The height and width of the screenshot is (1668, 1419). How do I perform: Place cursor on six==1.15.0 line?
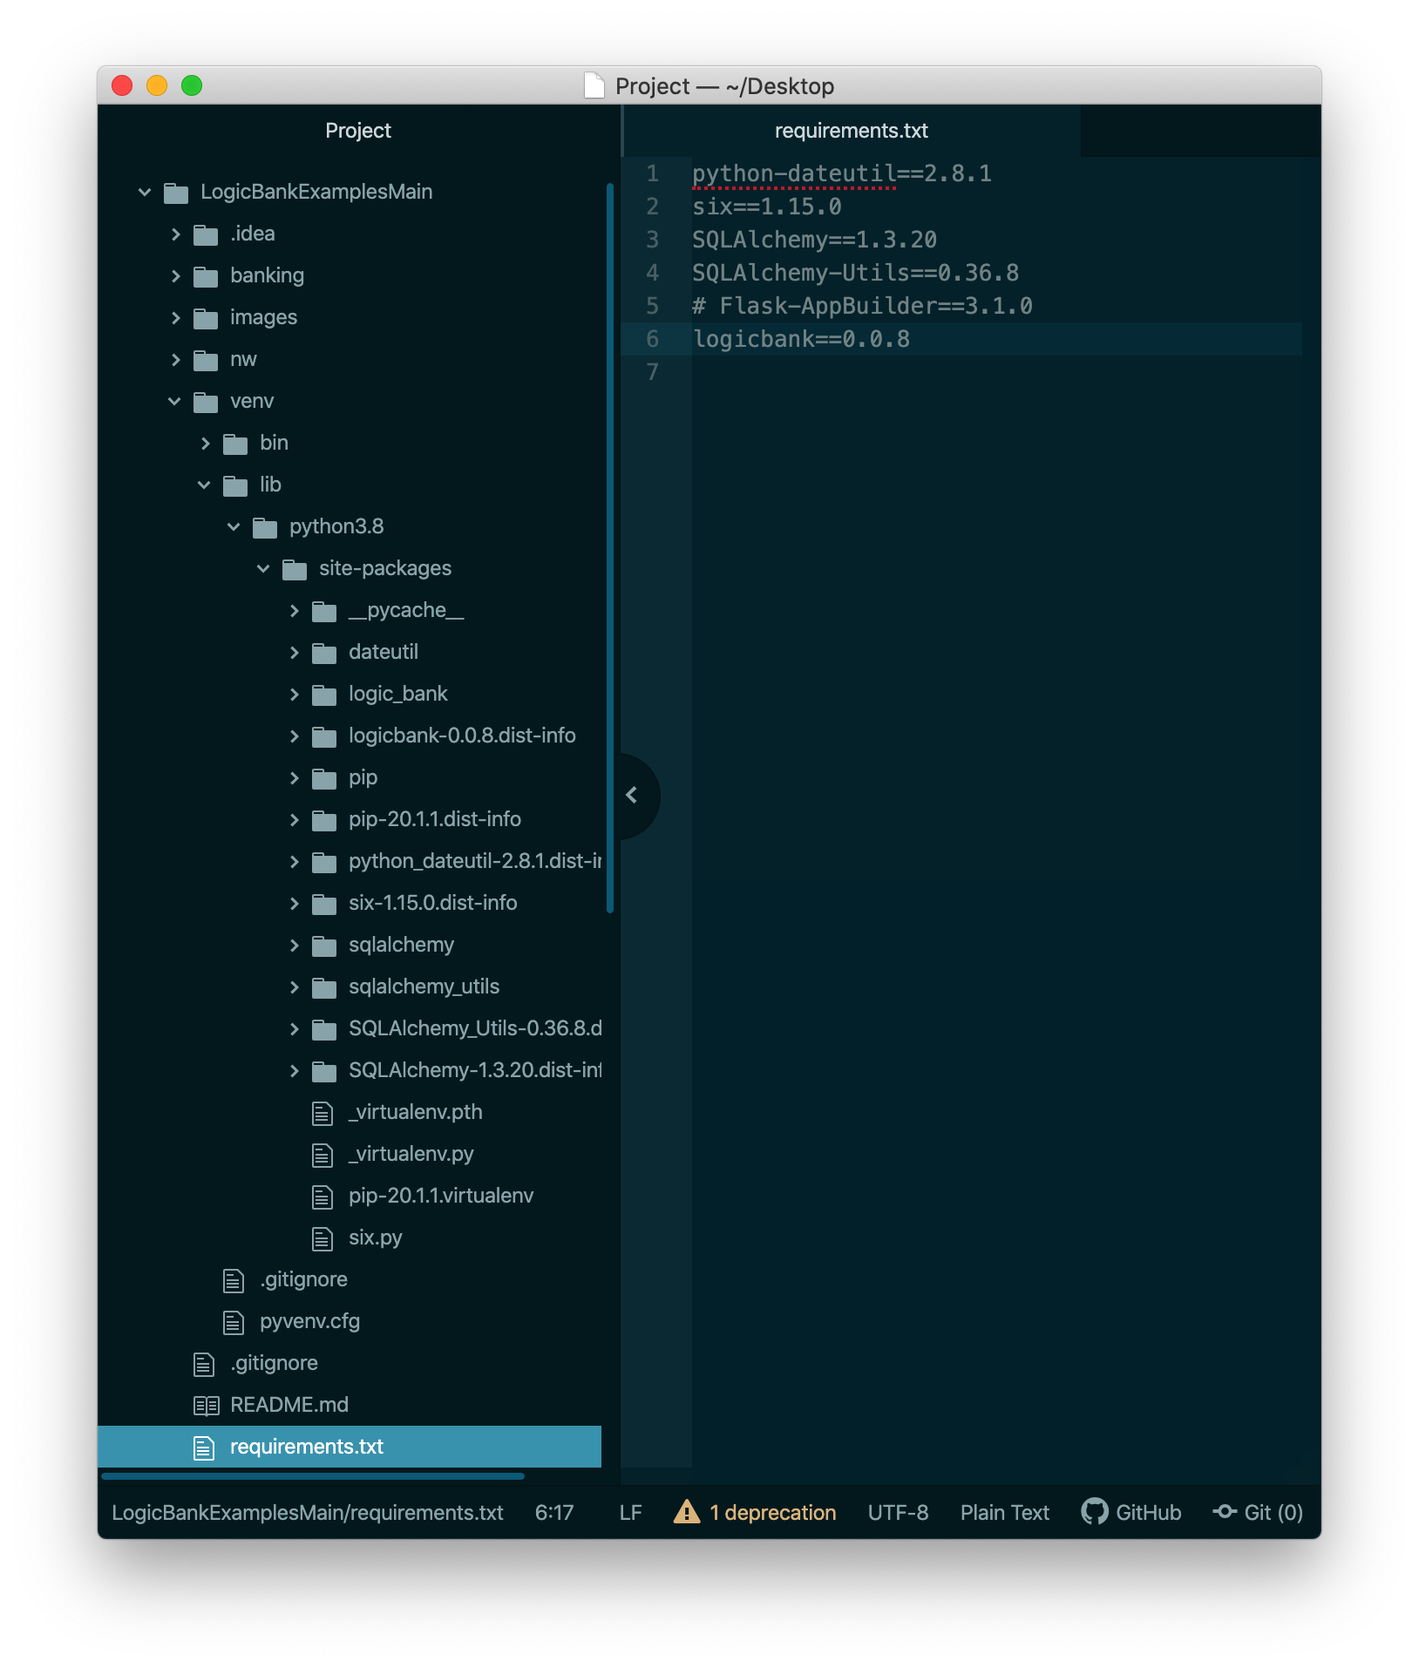click(x=767, y=207)
